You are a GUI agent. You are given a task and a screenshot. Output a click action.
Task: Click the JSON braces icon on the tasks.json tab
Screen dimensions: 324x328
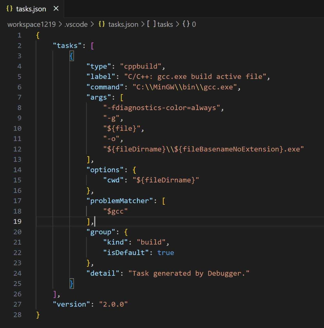[9, 8]
